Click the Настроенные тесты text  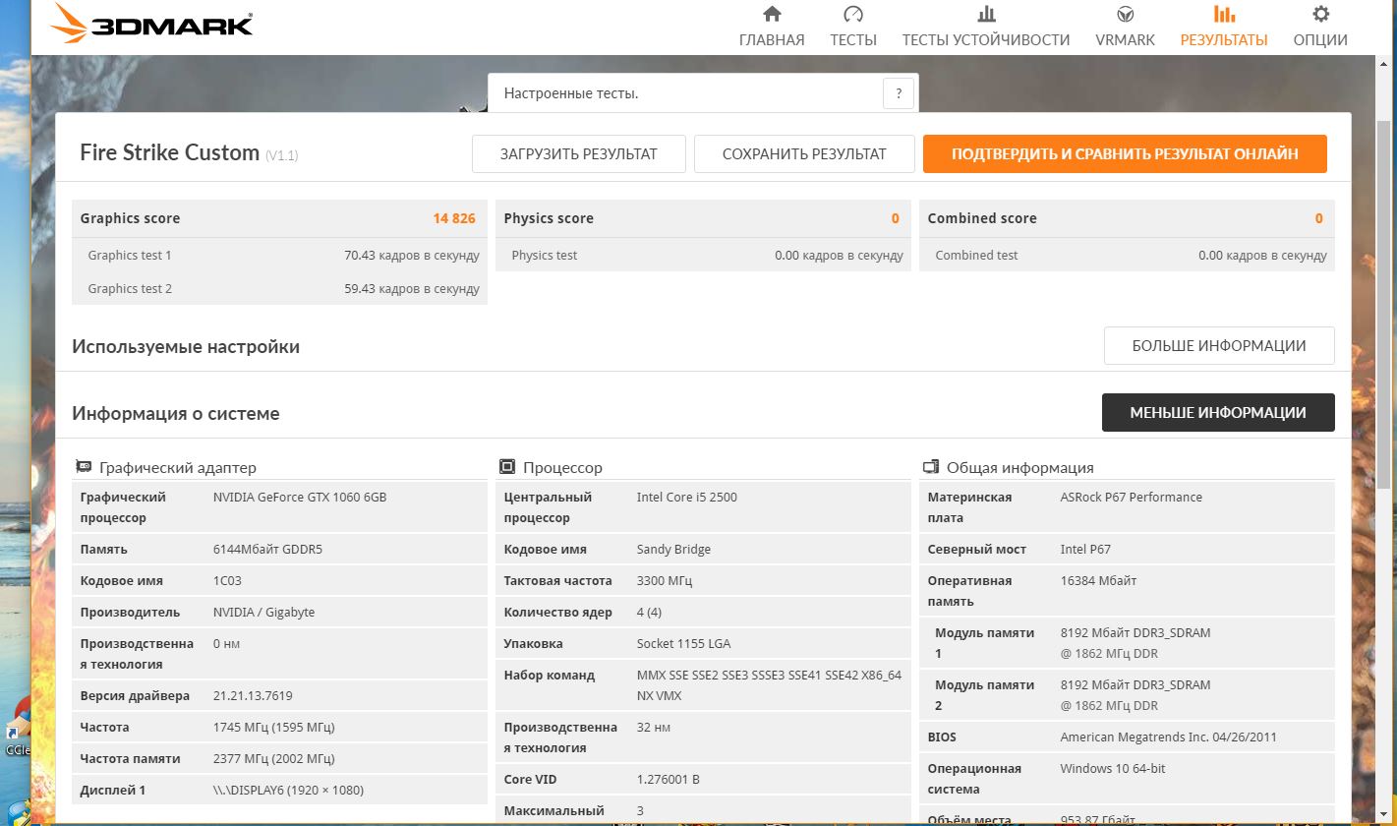(x=571, y=93)
